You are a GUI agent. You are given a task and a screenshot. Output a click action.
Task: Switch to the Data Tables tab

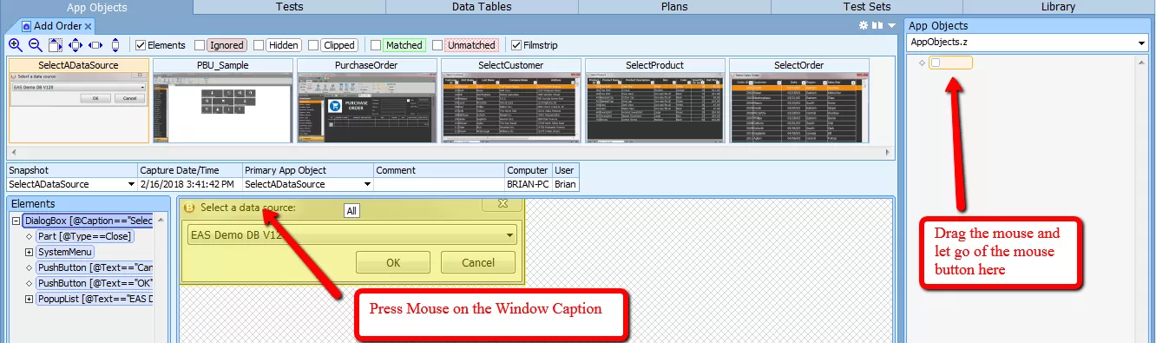(482, 7)
